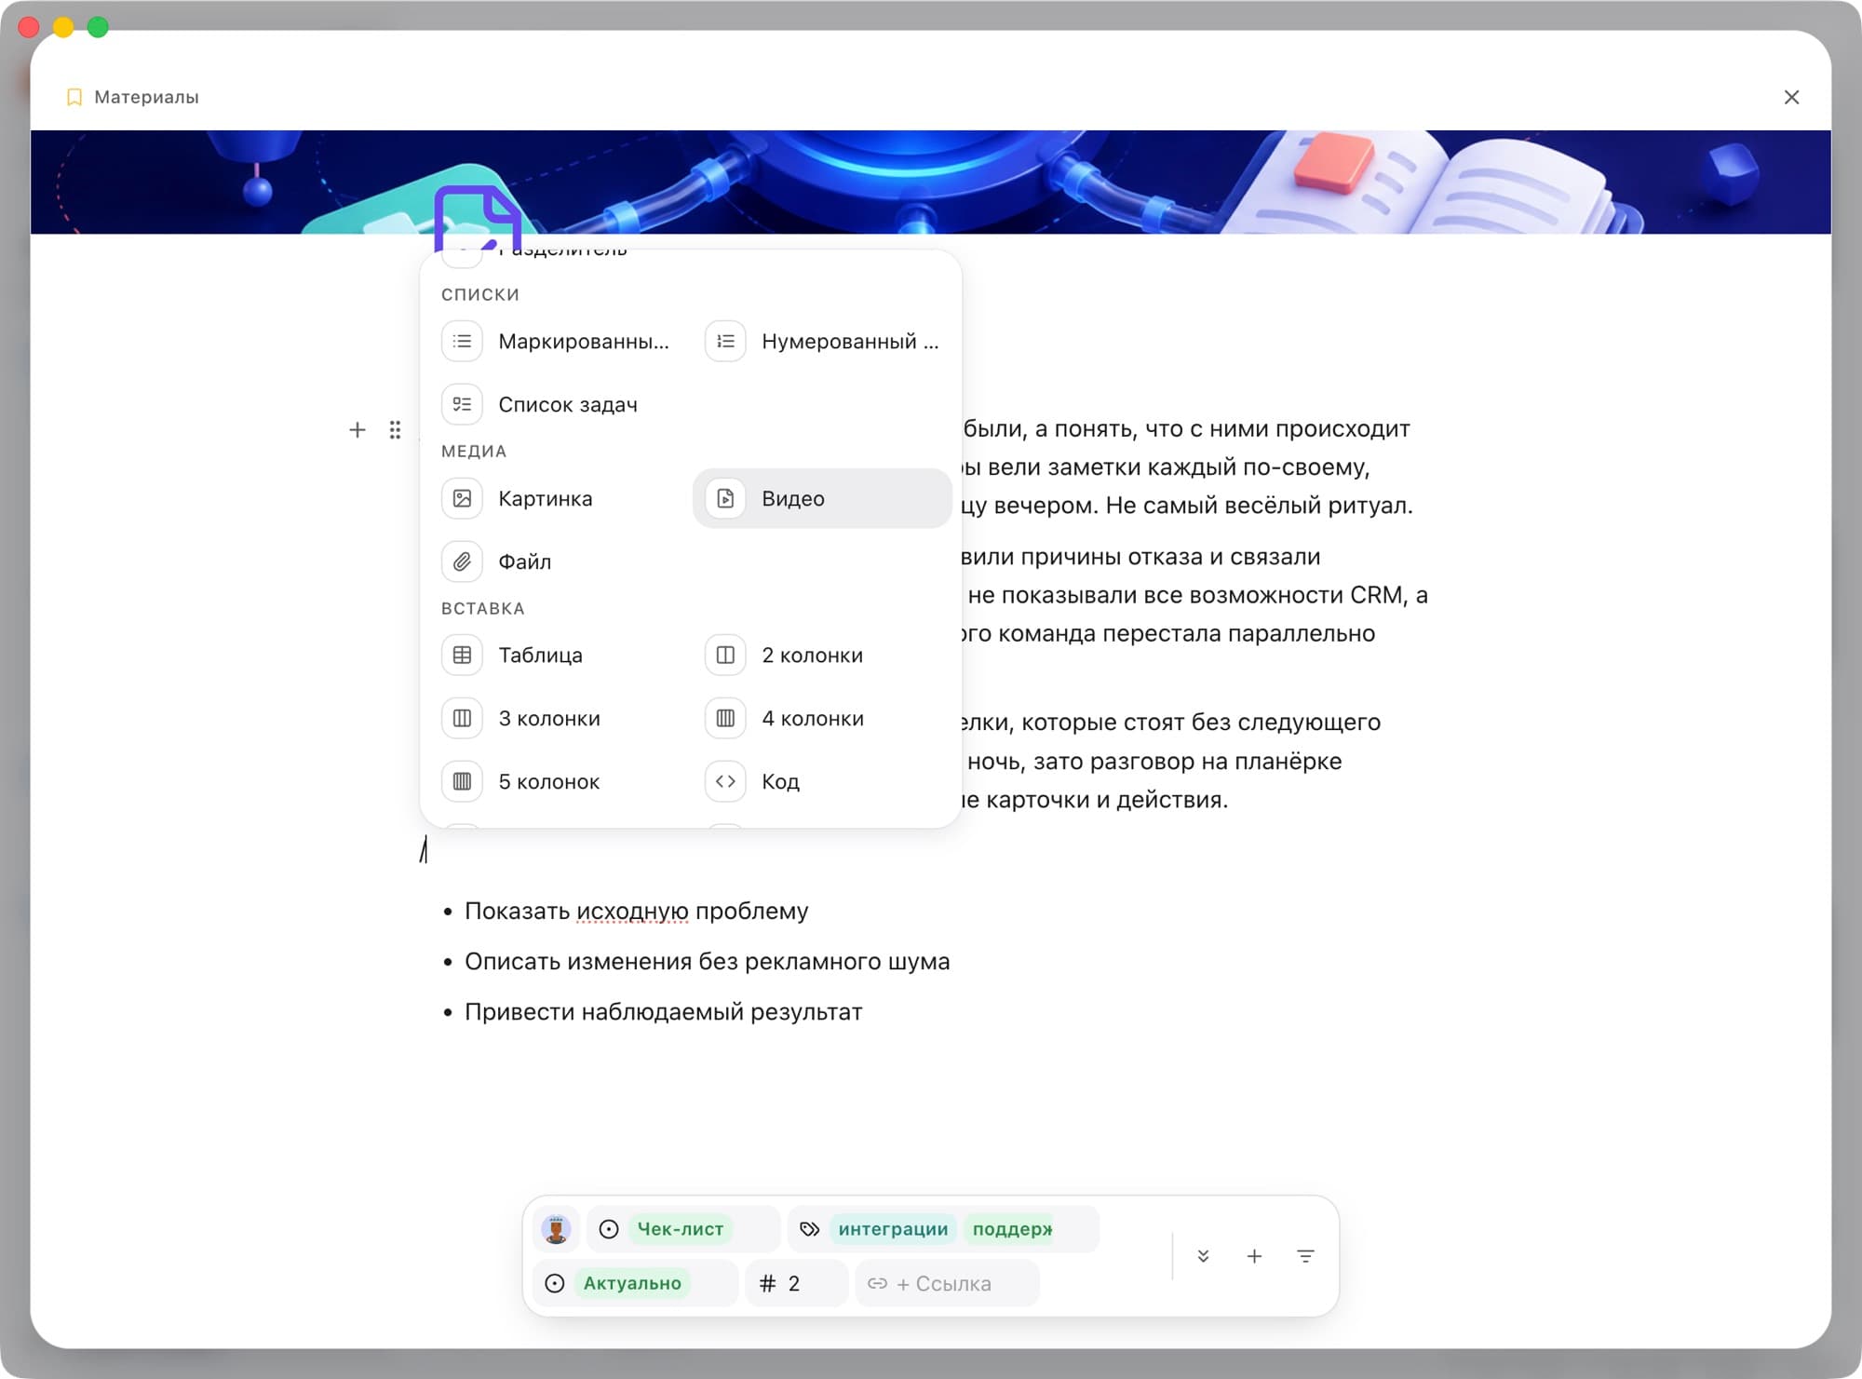
Task: Click the tags icon in the properties bar
Action: click(x=809, y=1229)
